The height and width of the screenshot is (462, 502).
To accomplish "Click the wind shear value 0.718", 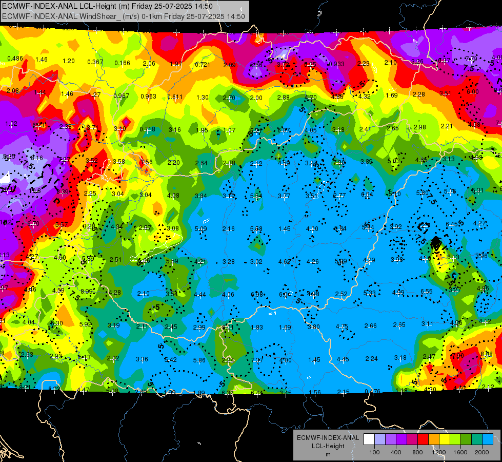I will point(148,129).
